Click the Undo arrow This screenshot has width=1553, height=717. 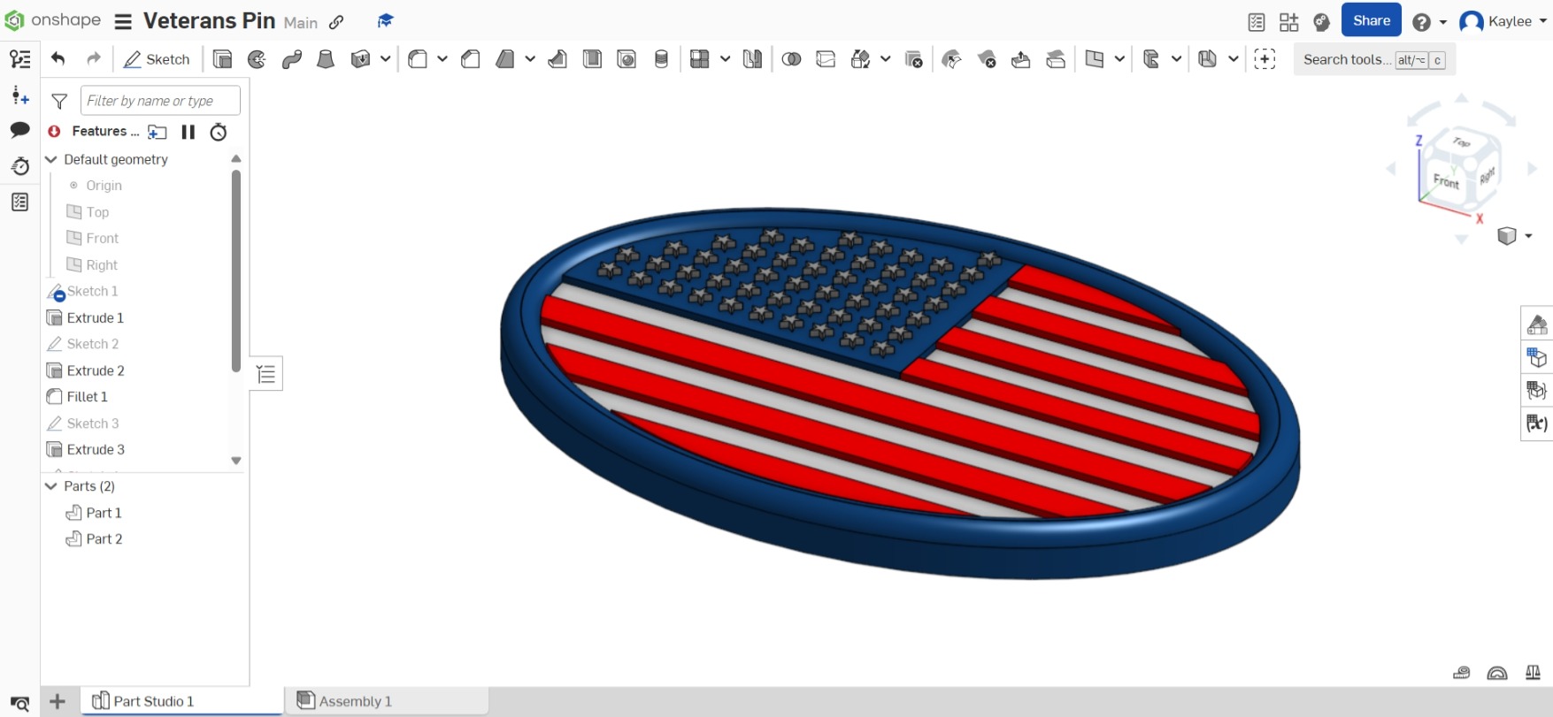(x=58, y=59)
